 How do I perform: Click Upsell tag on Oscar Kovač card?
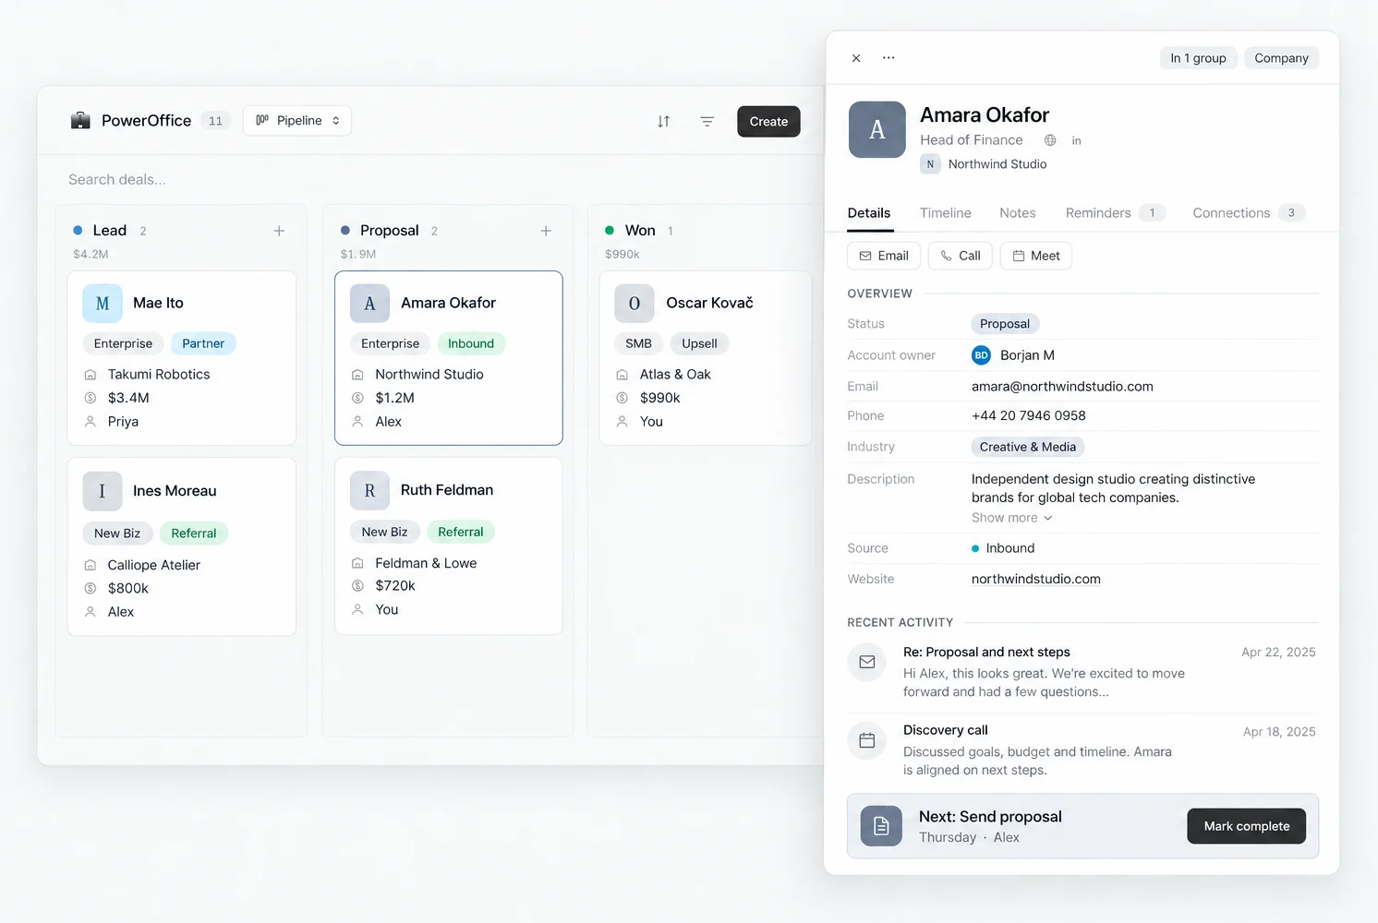click(x=699, y=343)
